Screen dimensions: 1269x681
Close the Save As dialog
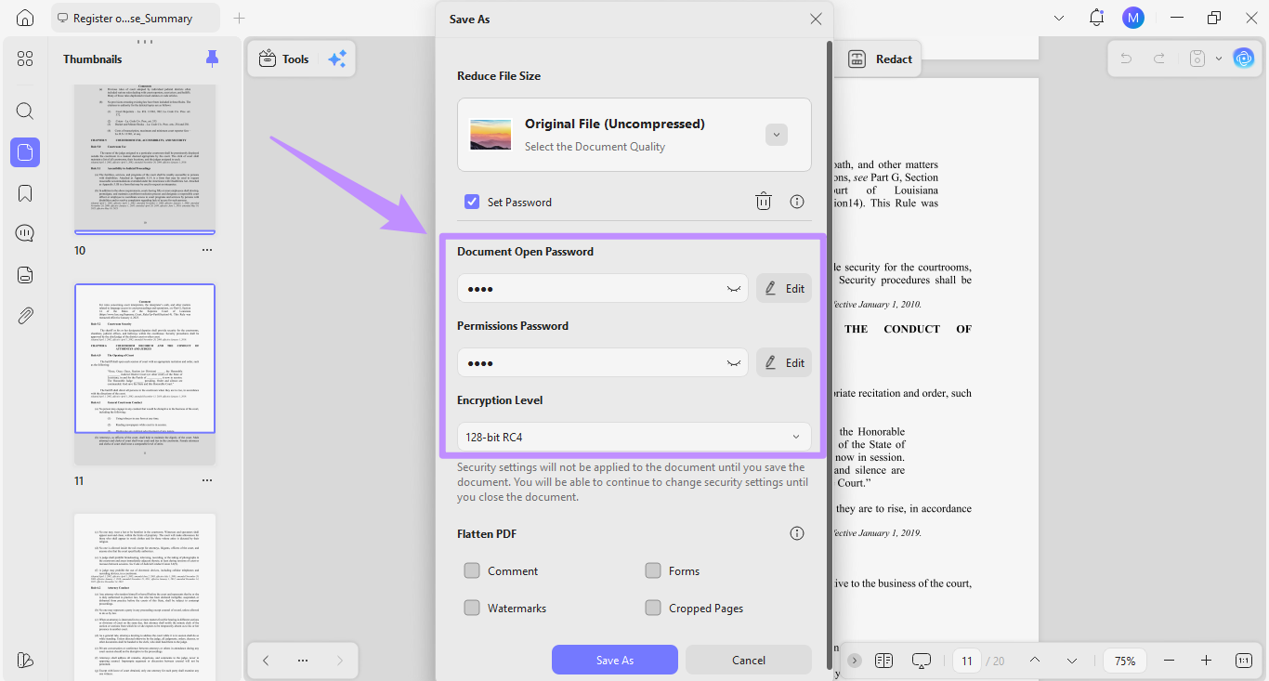pyautogui.click(x=816, y=19)
